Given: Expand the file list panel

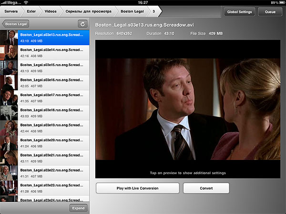Looking at the screenshot, I should (78, 208).
